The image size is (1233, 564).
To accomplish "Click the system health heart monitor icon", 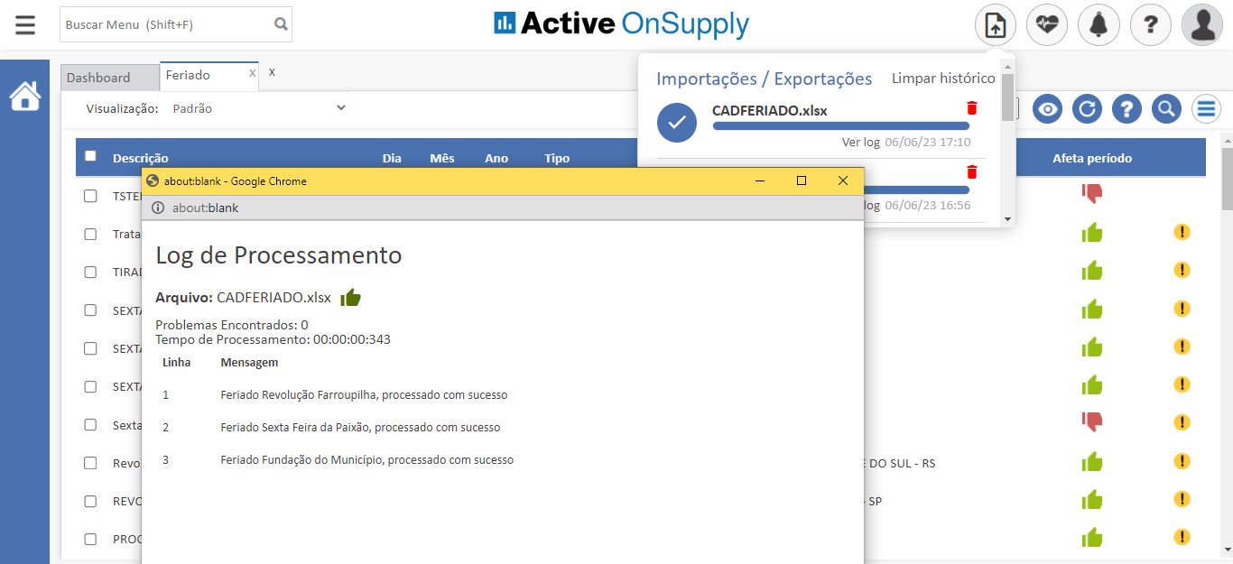I will point(1046,24).
